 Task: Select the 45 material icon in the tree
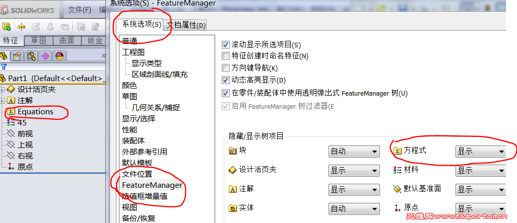11,122
